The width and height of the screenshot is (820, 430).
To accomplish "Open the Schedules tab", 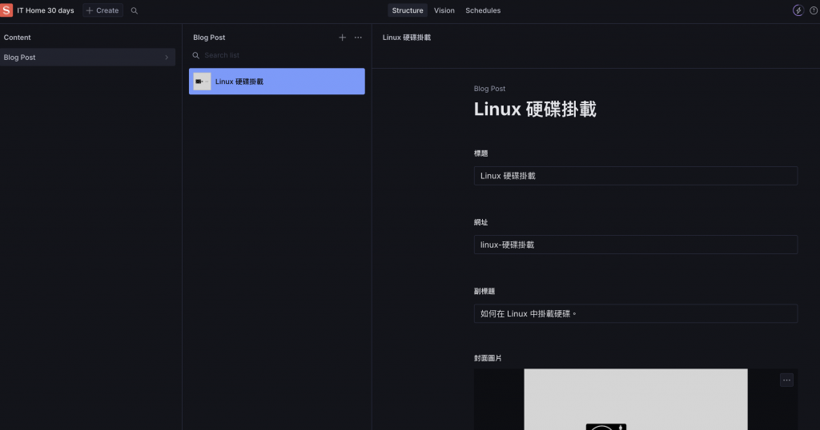I will pos(483,10).
